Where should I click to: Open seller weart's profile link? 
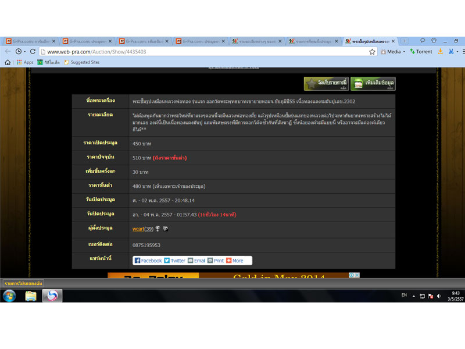pos(138,229)
